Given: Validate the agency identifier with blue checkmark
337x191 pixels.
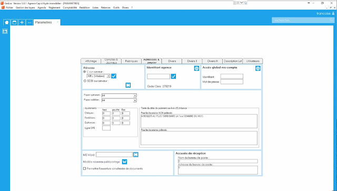Looking at the screenshot, I should pos(173,76).
